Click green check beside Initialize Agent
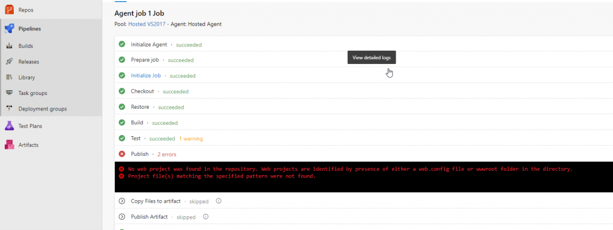The width and height of the screenshot is (613, 230). (122, 44)
